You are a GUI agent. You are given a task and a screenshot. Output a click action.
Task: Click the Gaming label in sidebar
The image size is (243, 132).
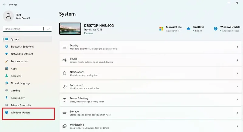[15, 91]
